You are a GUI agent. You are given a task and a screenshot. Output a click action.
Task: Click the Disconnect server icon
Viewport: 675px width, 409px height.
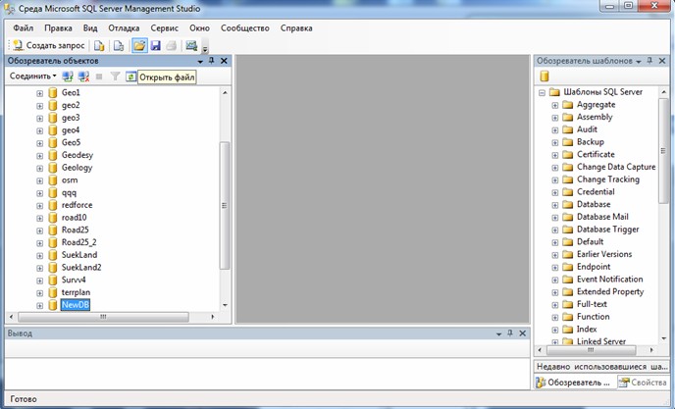pos(83,77)
